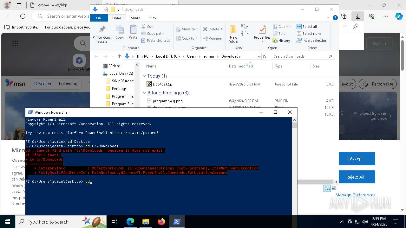This screenshot has height=228, width=406.
Task: Click Rename in the Organize group
Action: pos(212,38)
